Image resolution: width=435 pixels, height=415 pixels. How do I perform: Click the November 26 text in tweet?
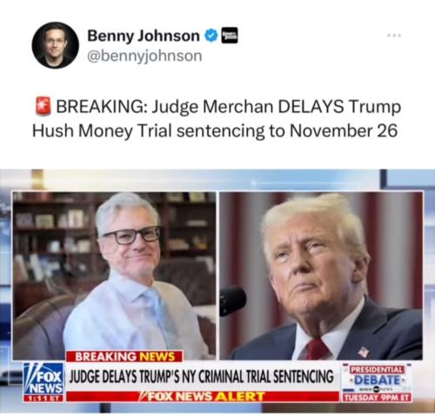click(344, 131)
